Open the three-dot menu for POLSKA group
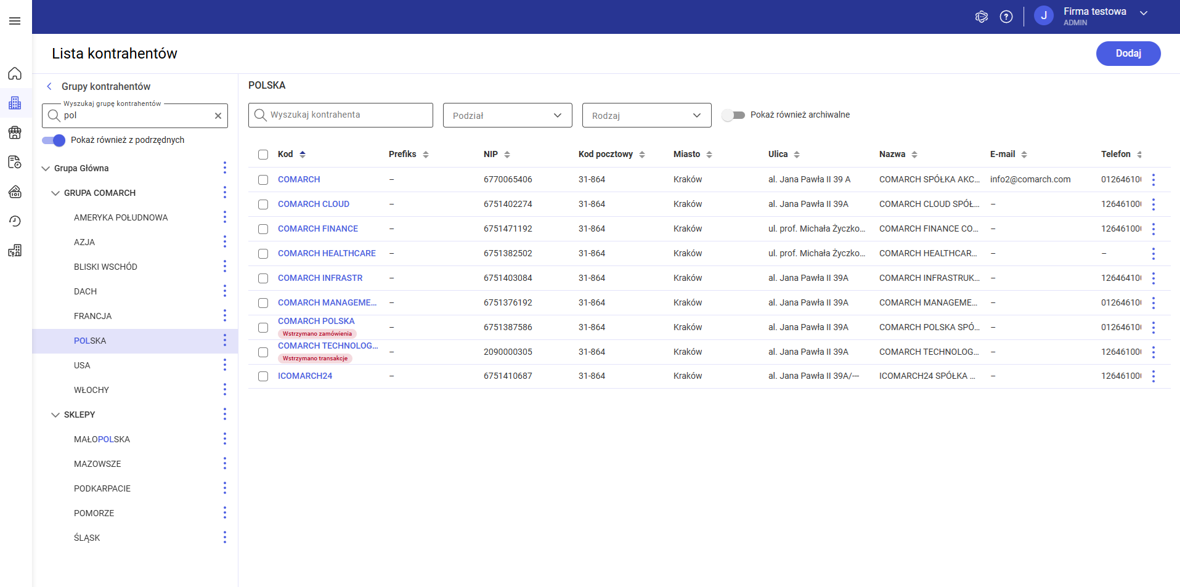The image size is (1180, 587). pos(225,341)
